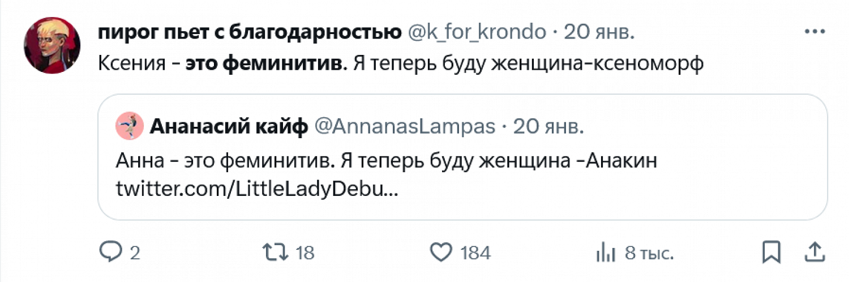Open the main tweet's 20 янв. timestamp

[599, 33]
